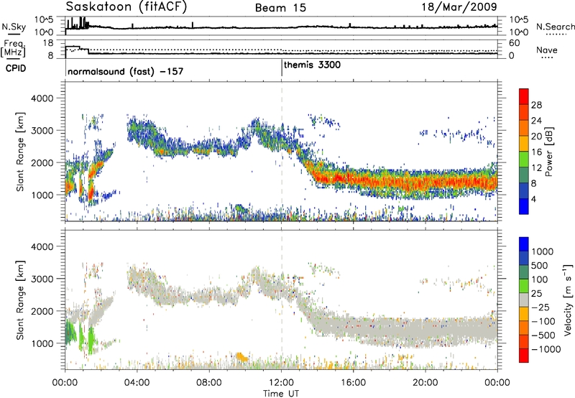Screen dimensions: 575x398
Task: Pick the yellow-orange 16–20 dB Power segment
Action: coord(524,144)
